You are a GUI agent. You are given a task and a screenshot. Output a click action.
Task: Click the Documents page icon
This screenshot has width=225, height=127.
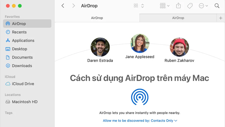(x=8, y=57)
